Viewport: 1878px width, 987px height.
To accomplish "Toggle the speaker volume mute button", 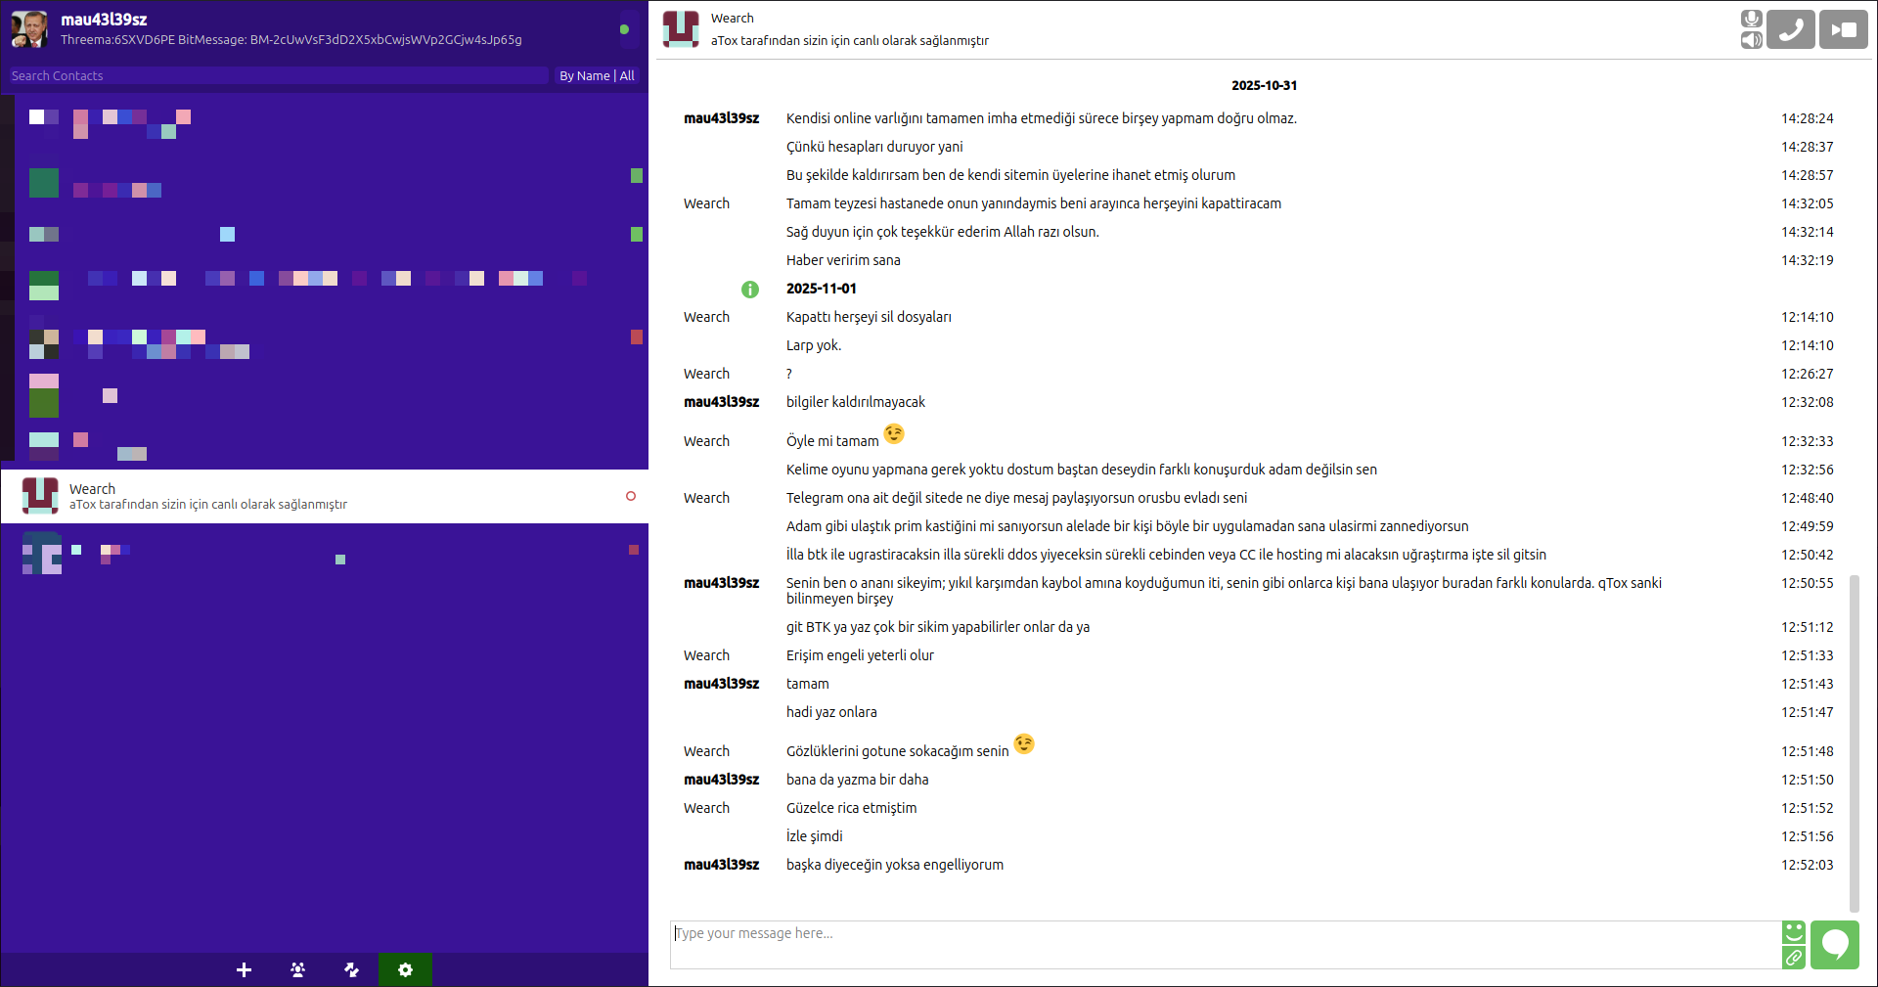I will coord(1751,40).
